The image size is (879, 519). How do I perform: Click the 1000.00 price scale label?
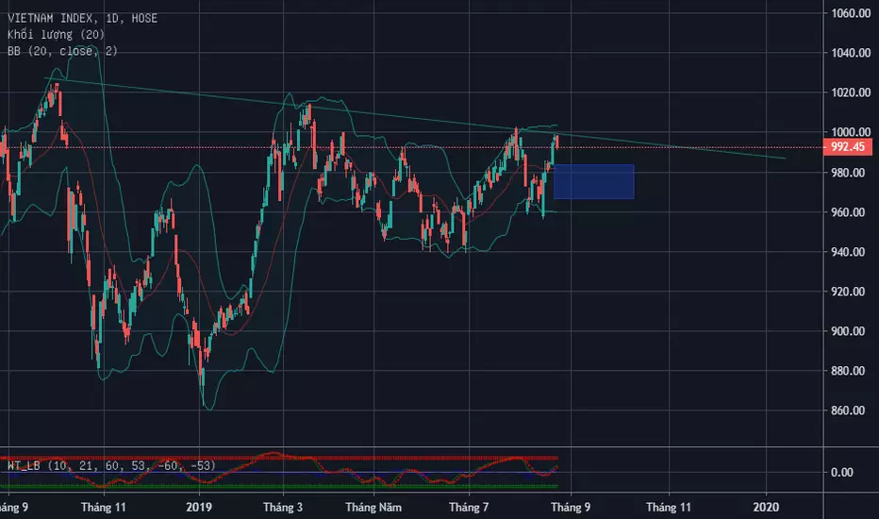point(850,132)
